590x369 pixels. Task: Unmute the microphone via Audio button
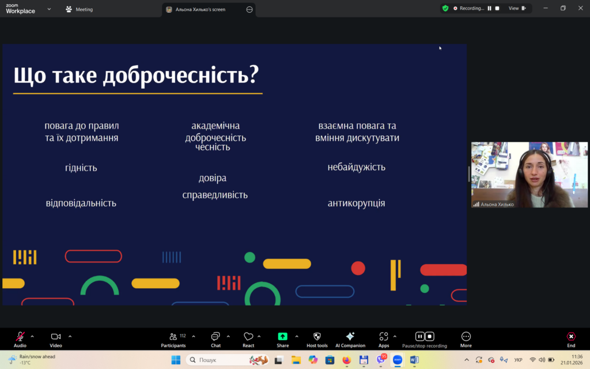tap(20, 337)
